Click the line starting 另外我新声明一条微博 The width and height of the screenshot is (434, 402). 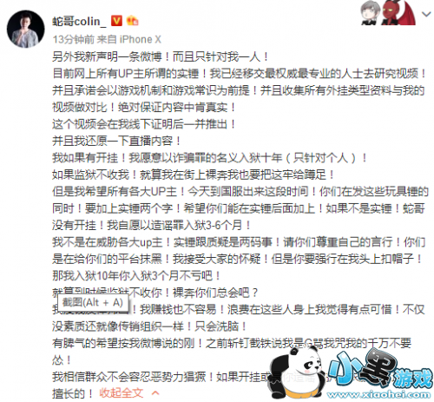pyautogui.click(x=161, y=56)
